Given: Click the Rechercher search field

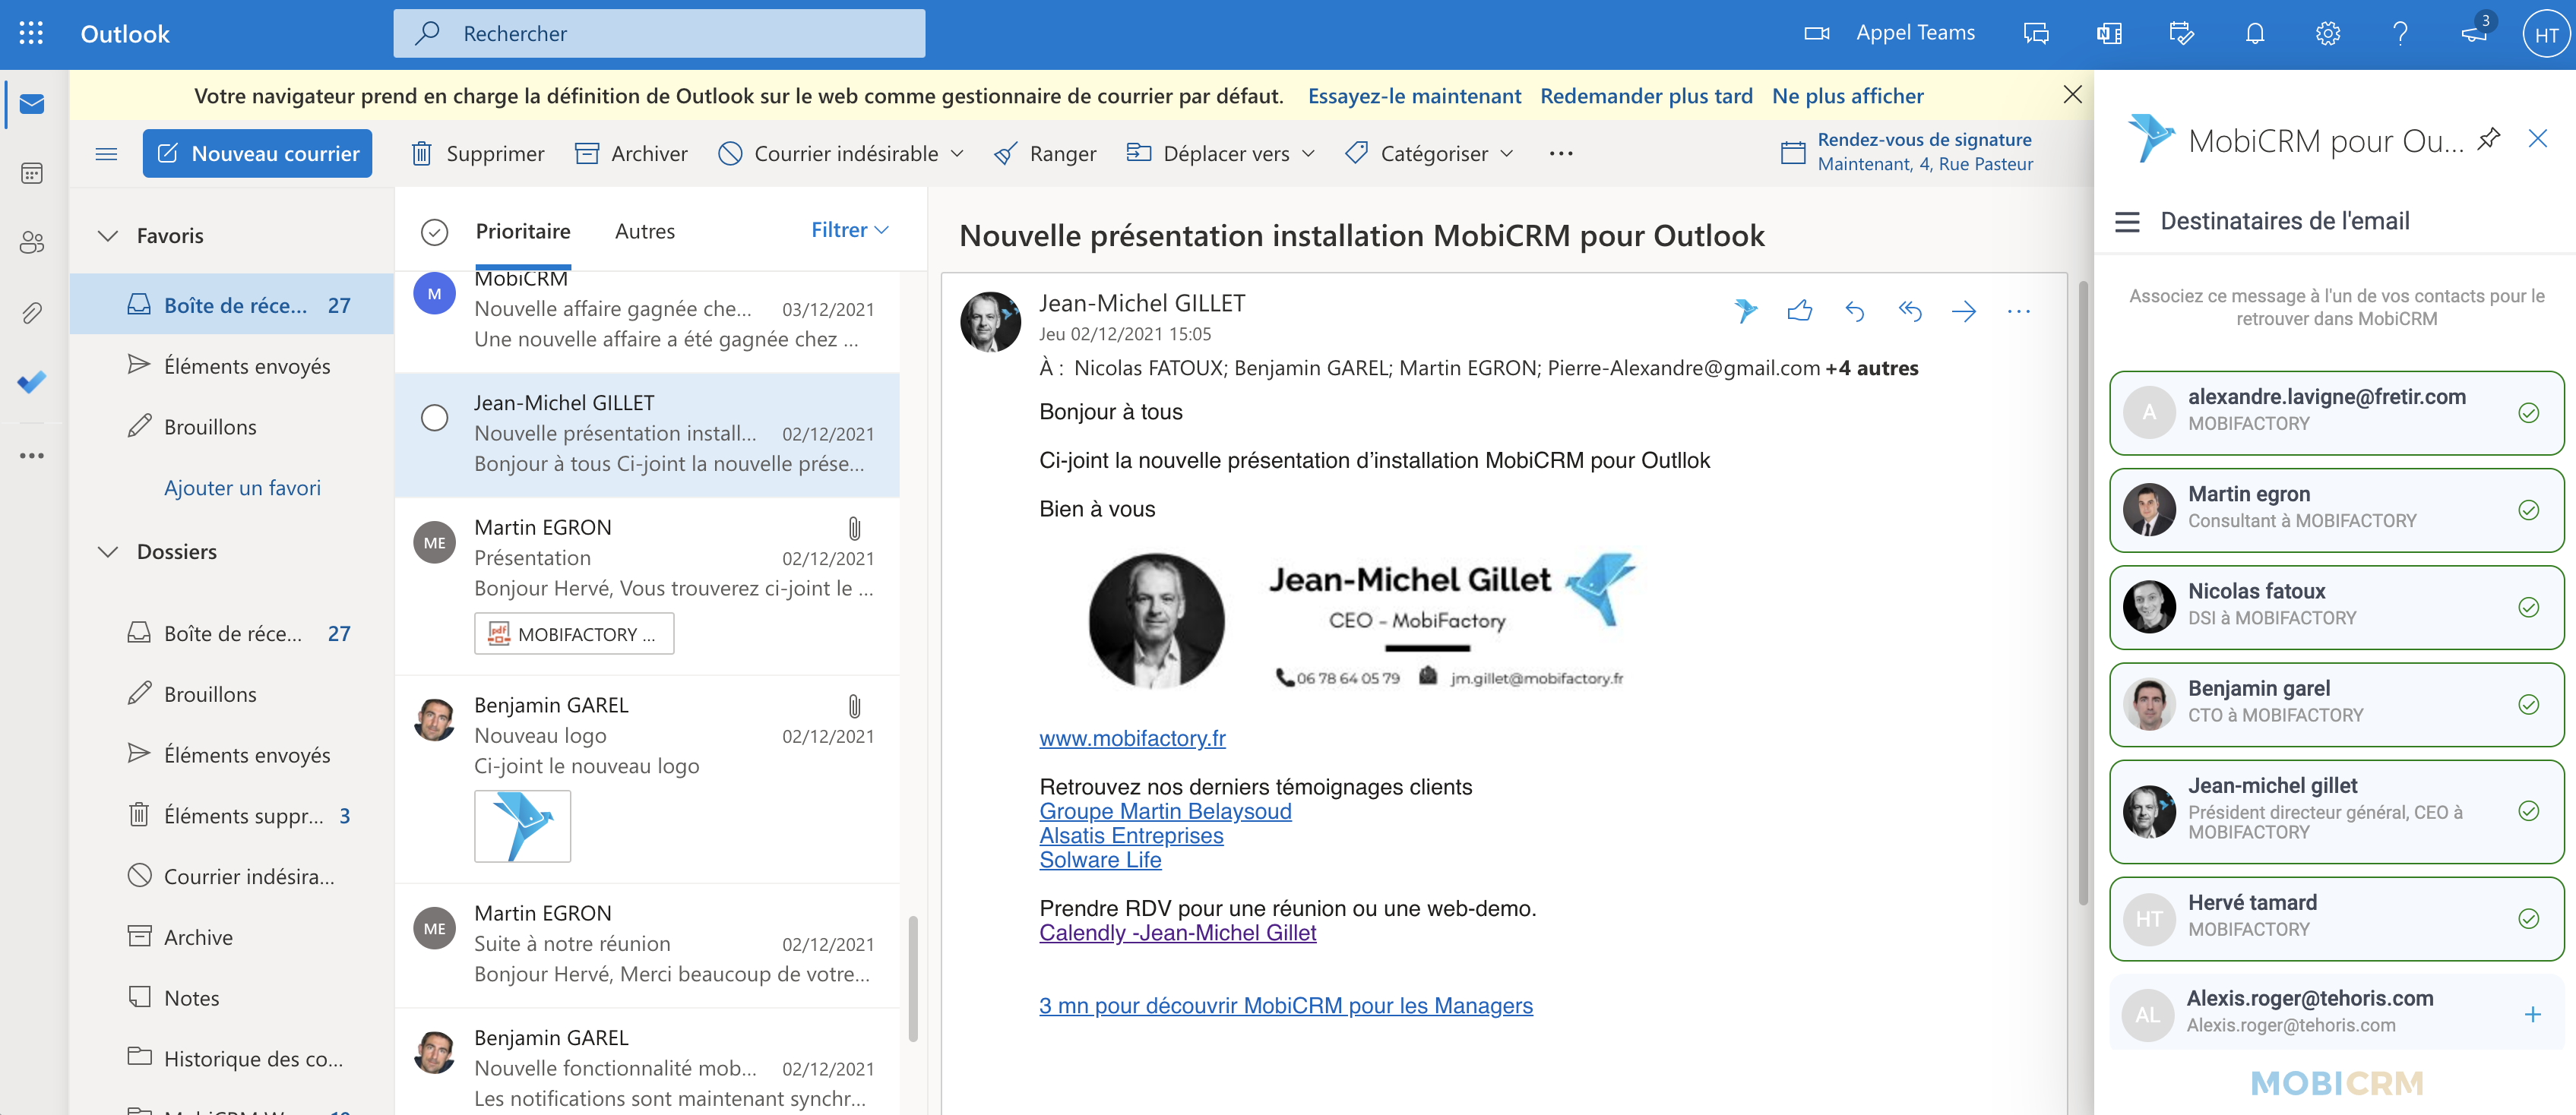Looking at the screenshot, I should click(660, 33).
